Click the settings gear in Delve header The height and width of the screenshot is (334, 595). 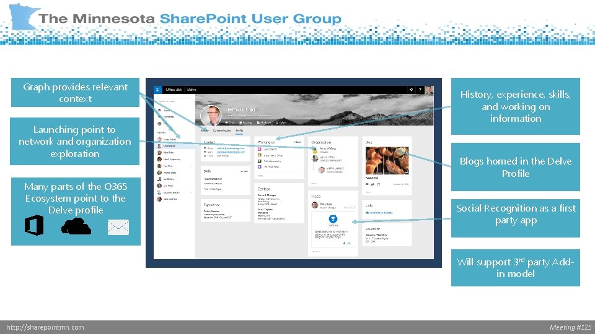[x=411, y=90]
